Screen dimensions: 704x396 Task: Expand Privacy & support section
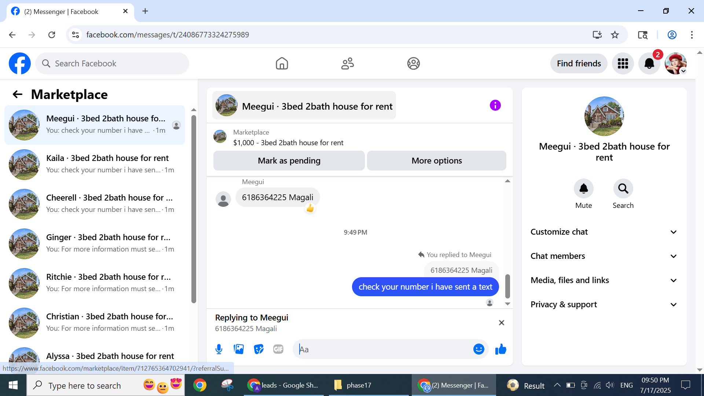604,305
